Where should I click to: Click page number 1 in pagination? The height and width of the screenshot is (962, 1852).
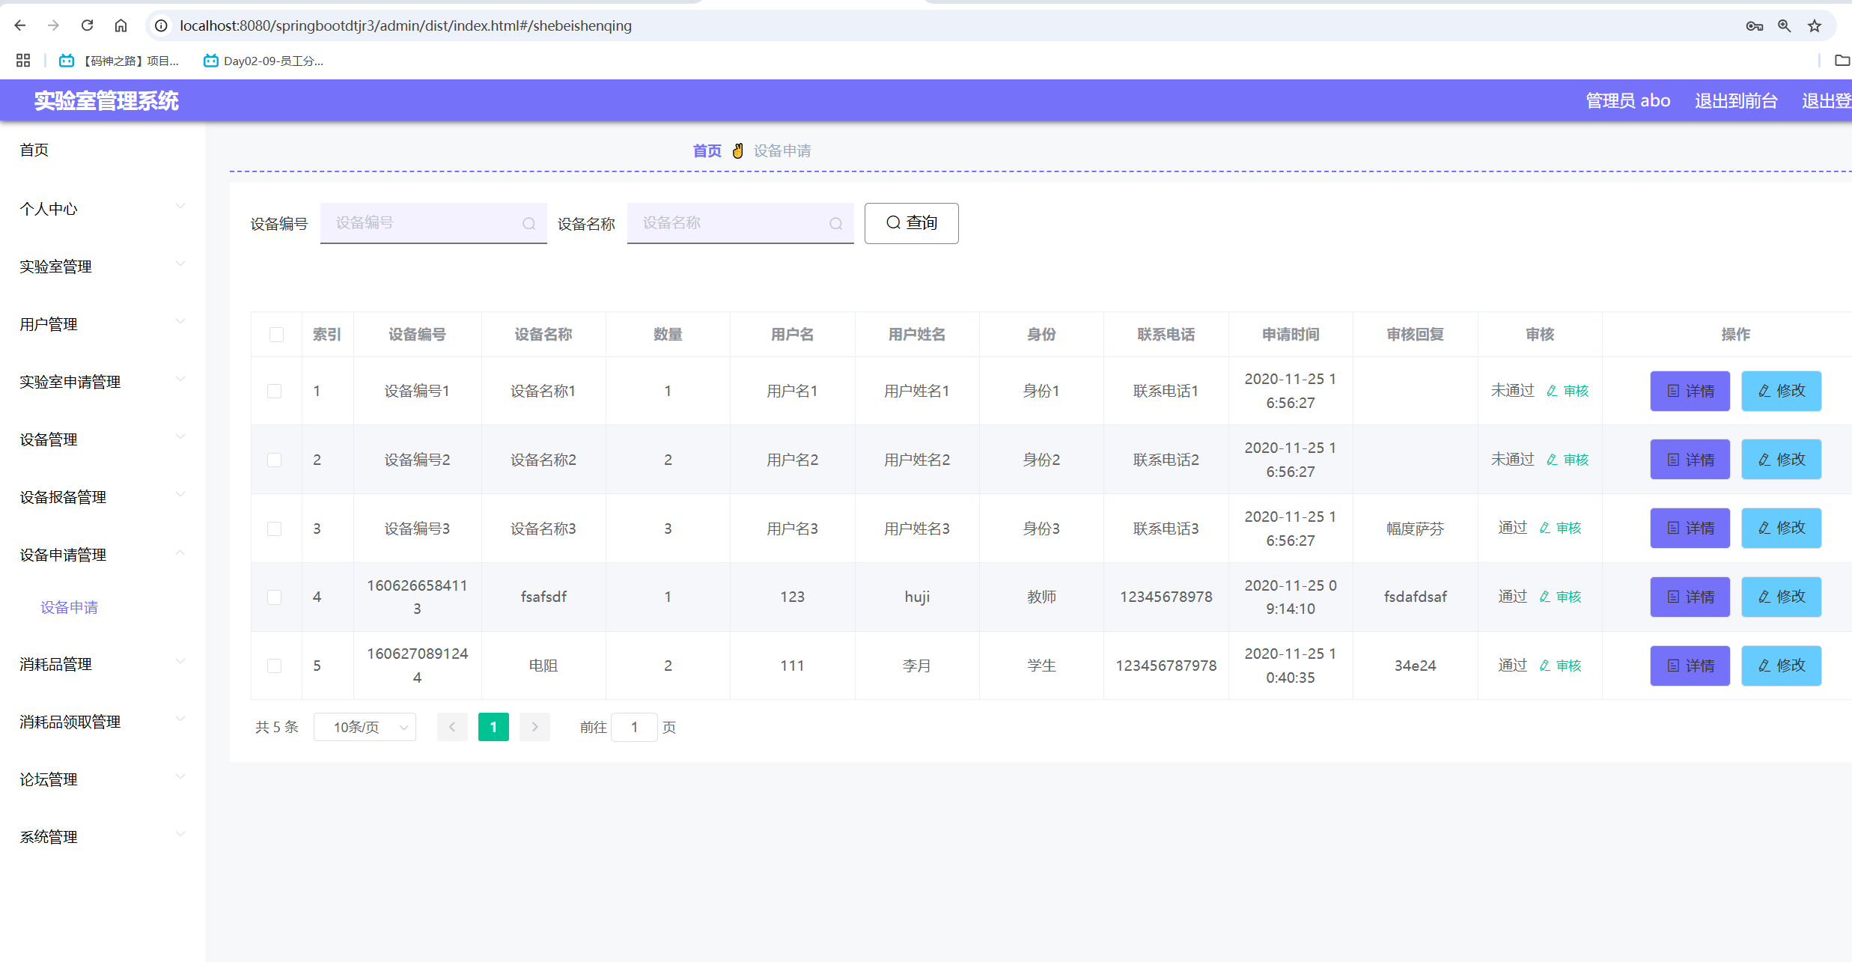[493, 727]
